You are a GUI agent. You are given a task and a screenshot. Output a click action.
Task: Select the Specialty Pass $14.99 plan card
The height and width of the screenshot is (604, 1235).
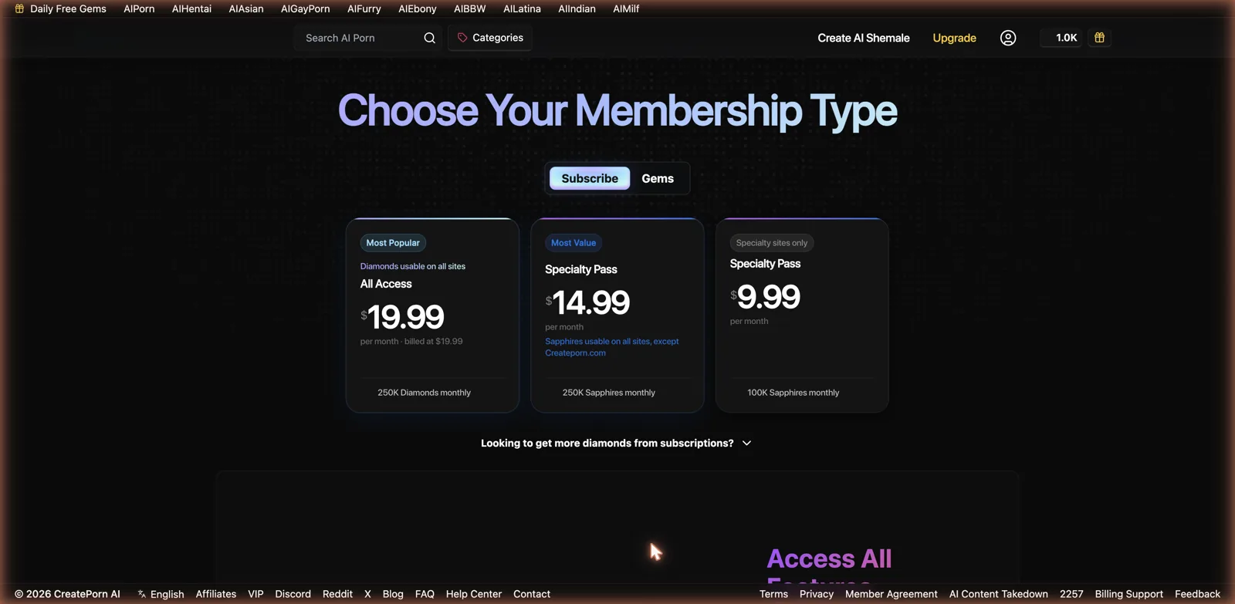coord(617,315)
